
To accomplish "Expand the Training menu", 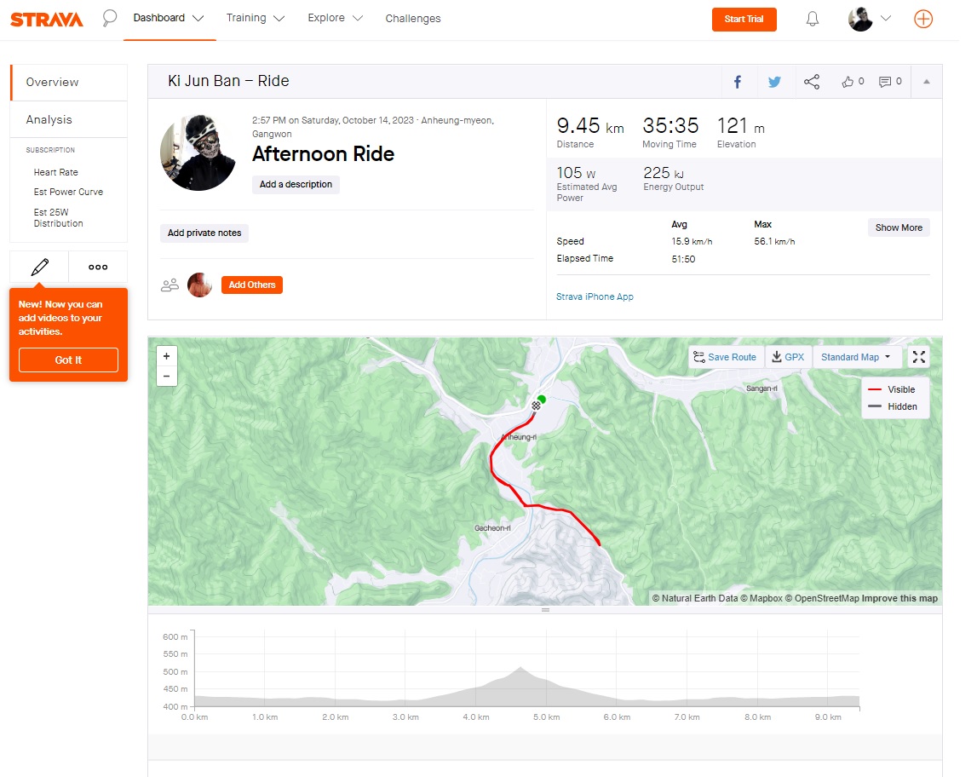I will [x=255, y=18].
